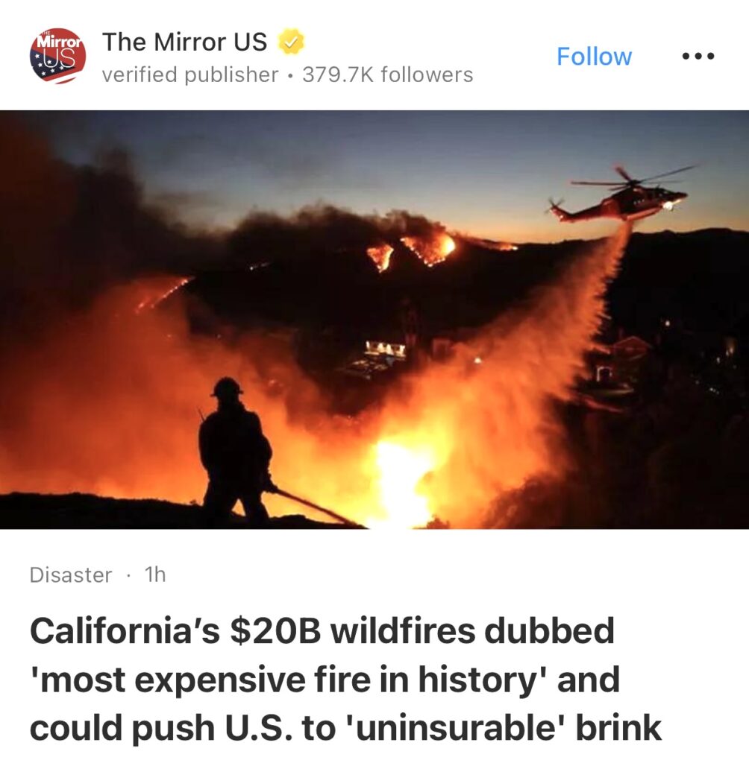View the 379.7K followers count
The height and width of the screenshot is (763, 749).
click(x=388, y=75)
